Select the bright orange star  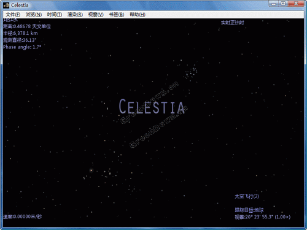point(91,170)
